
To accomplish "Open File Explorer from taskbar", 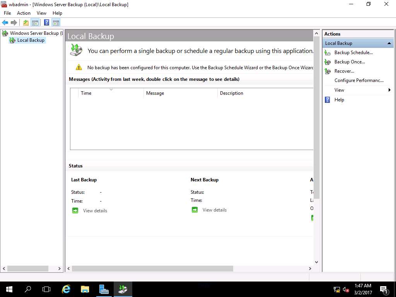I will tap(85, 289).
